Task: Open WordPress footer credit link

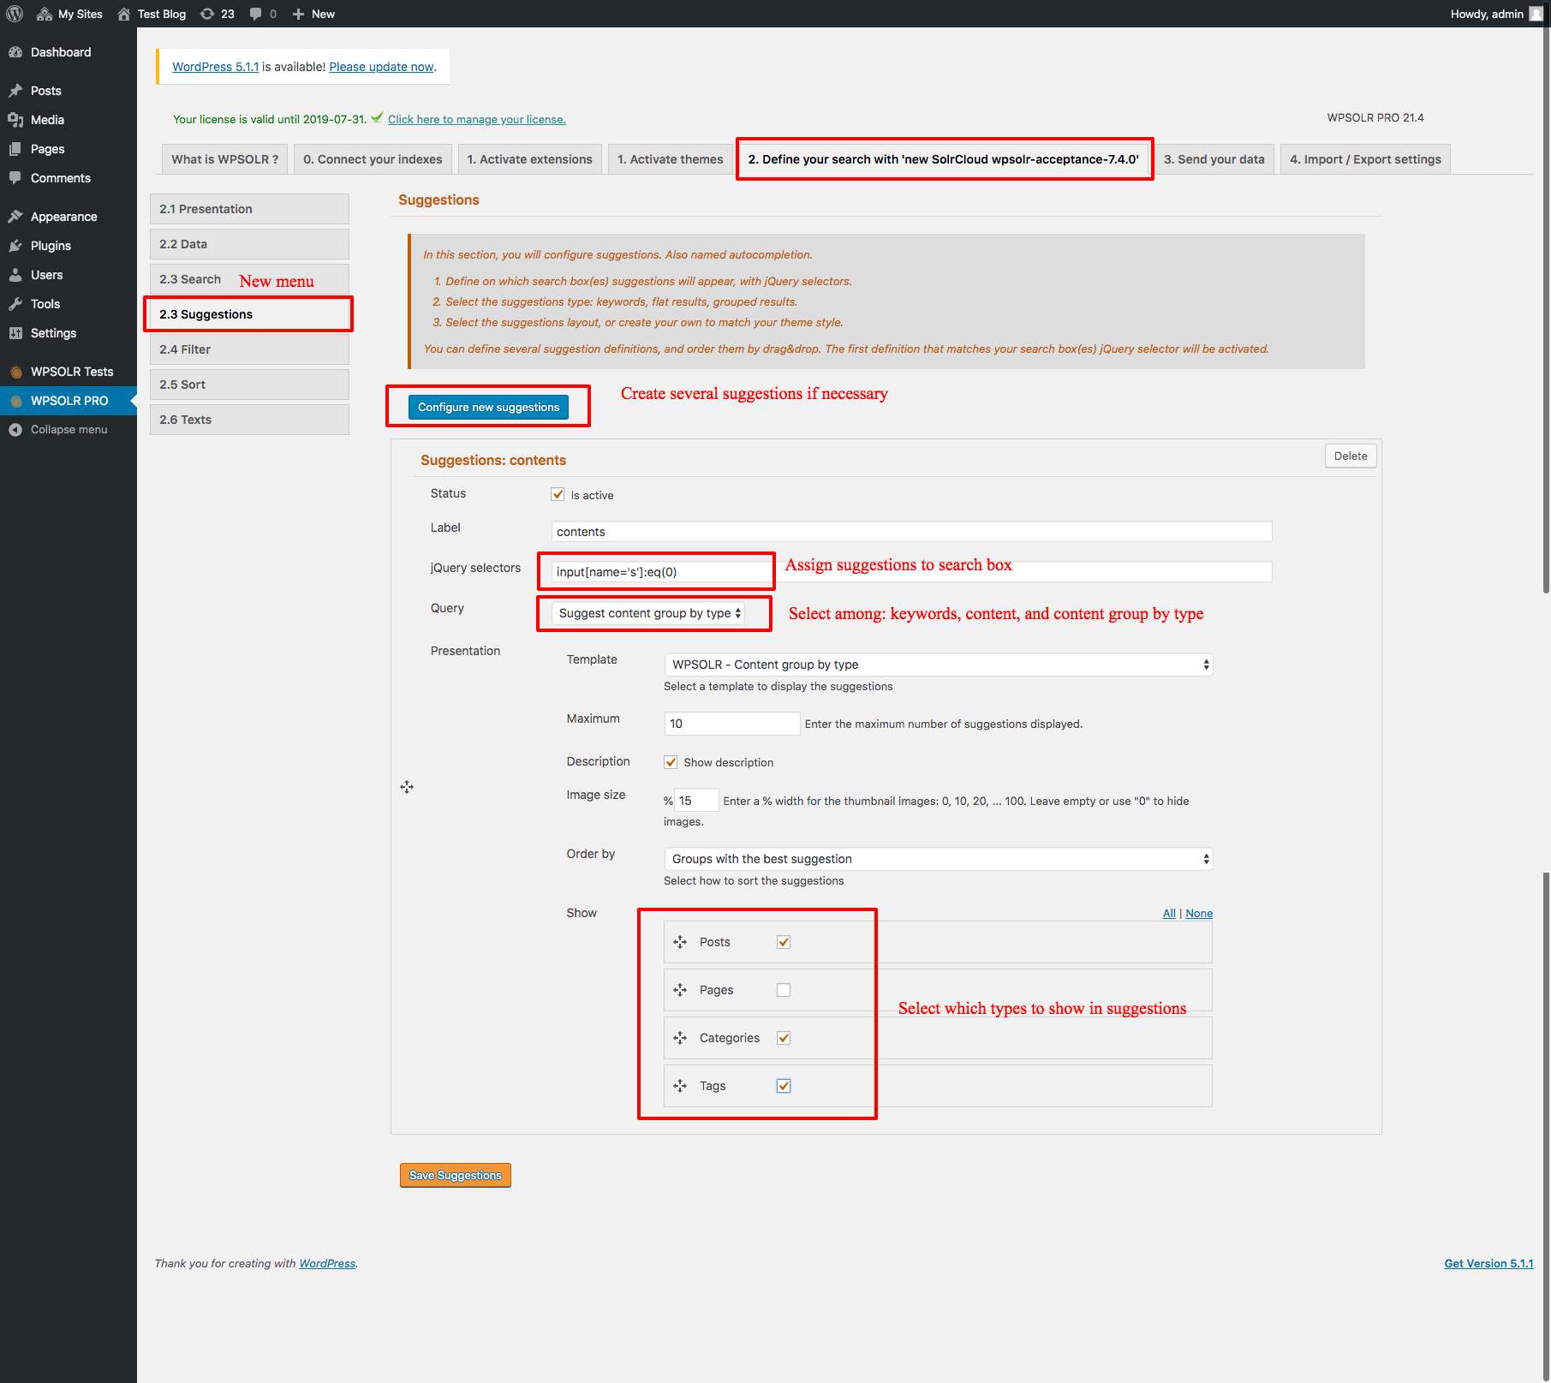Action: (x=327, y=1264)
